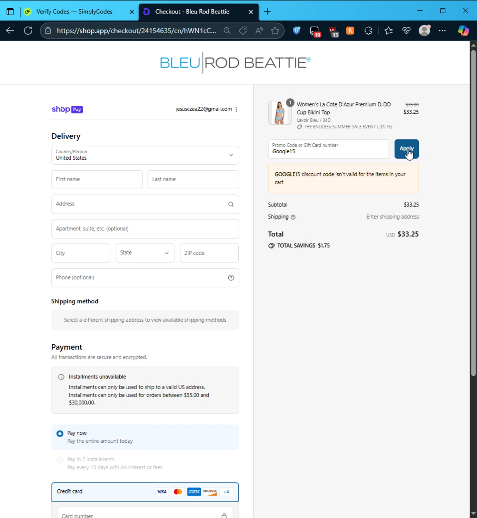The height and width of the screenshot is (518, 477).
Task: Apply the promo code
Action: tap(407, 149)
